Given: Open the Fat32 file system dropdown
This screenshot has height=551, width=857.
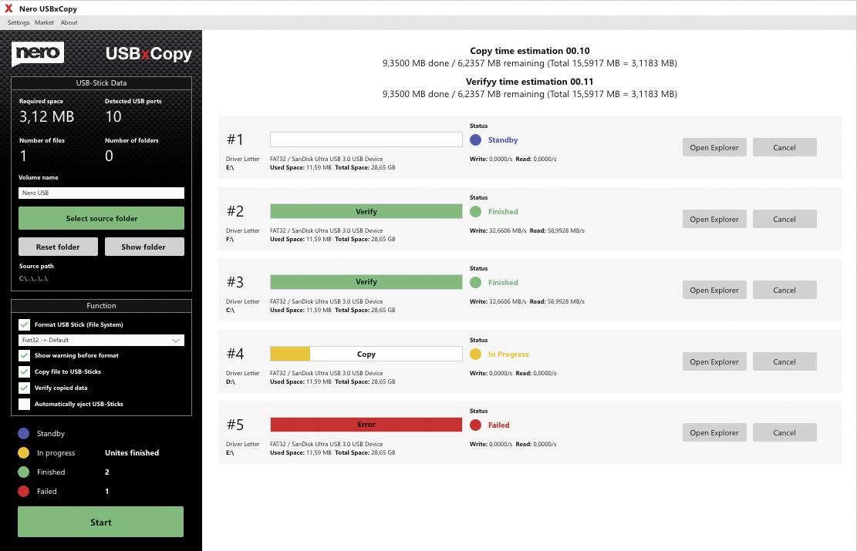Looking at the screenshot, I should (x=101, y=340).
